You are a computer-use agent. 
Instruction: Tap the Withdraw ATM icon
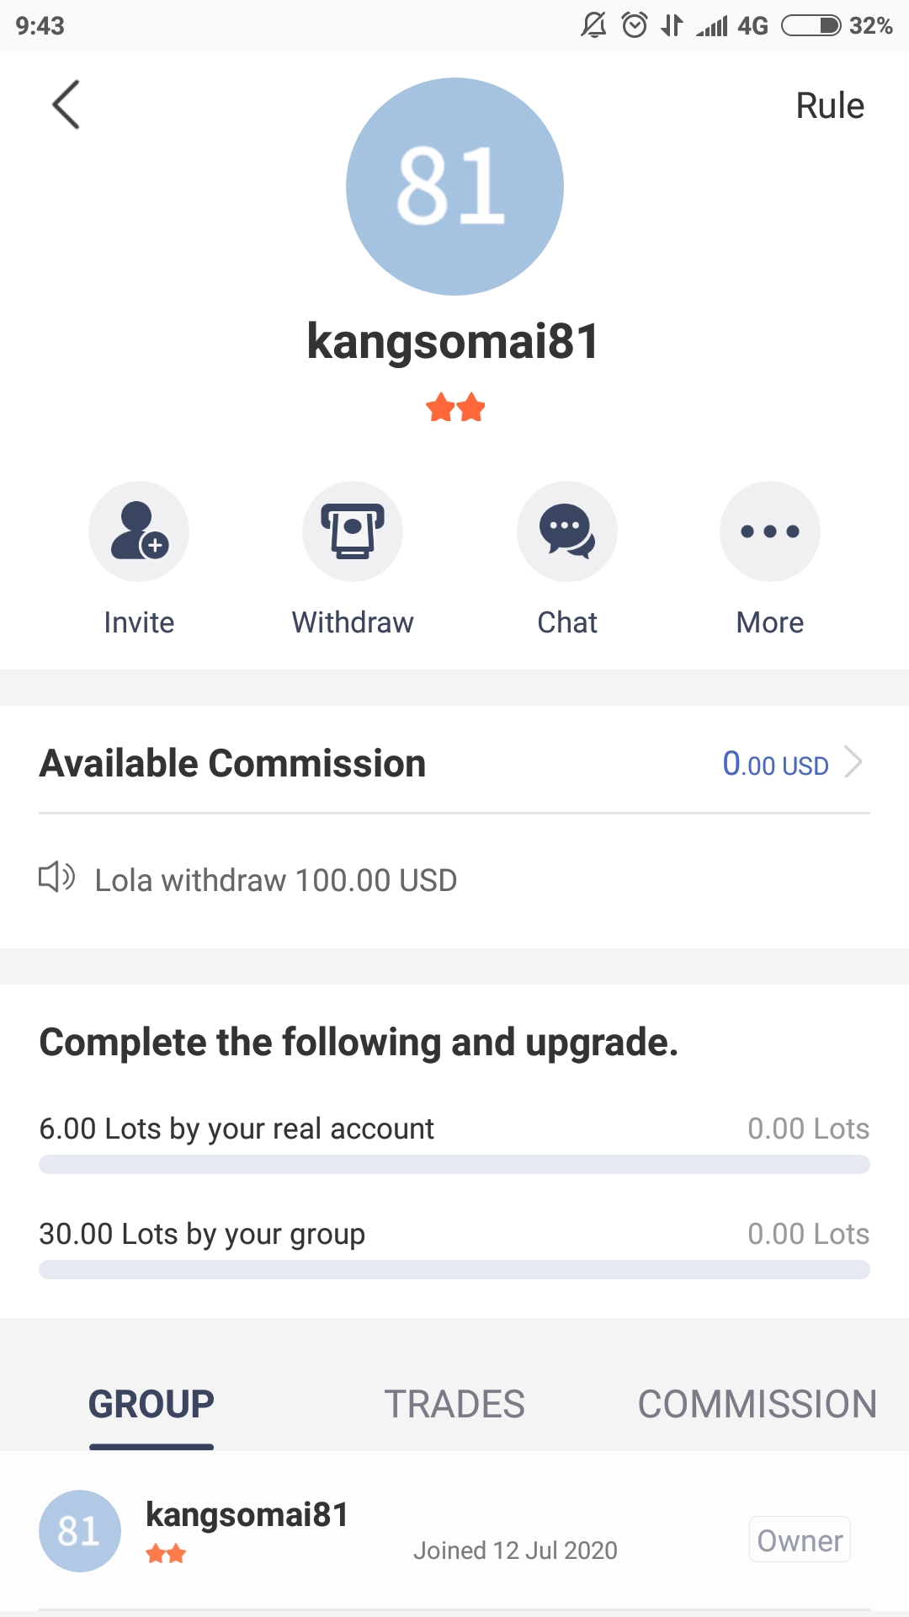(353, 531)
